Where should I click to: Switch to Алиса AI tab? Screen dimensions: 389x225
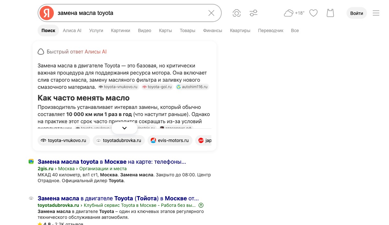click(72, 30)
